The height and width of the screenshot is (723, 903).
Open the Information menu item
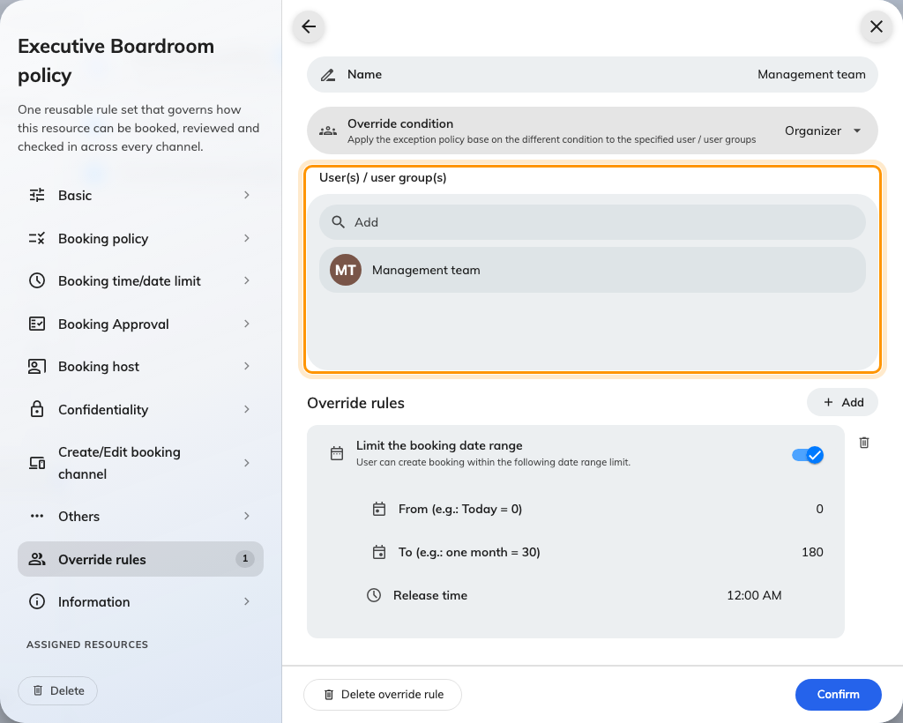[140, 601]
